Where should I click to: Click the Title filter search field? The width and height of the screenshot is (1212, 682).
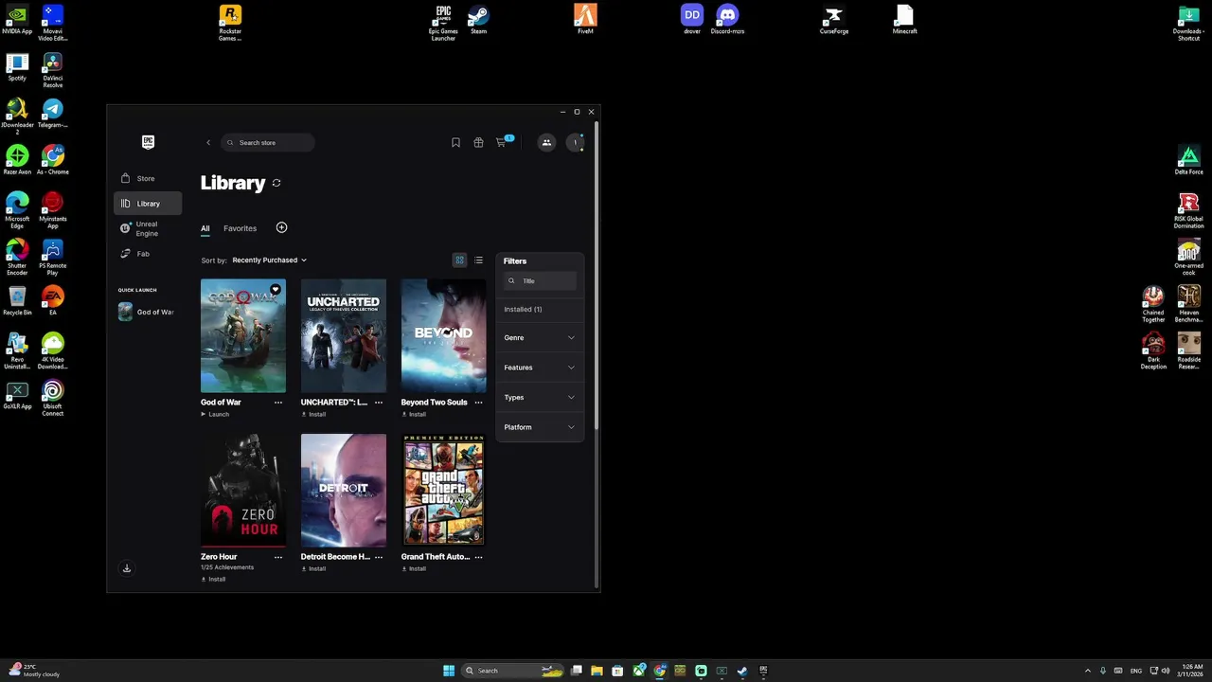(x=540, y=280)
